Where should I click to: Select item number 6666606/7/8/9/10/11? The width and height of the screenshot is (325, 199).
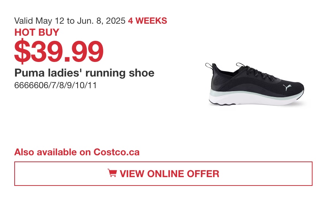tap(55, 85)
